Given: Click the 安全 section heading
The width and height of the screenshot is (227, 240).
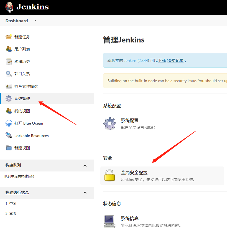Looking at the screenshot, I should coord(108,158).
